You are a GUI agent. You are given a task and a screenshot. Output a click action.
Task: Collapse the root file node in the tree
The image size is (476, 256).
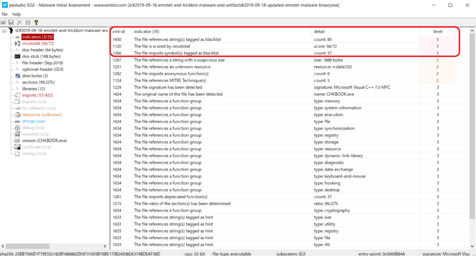click(x=4, y=31)
